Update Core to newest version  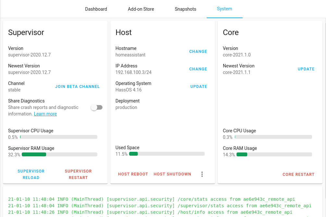306,69
